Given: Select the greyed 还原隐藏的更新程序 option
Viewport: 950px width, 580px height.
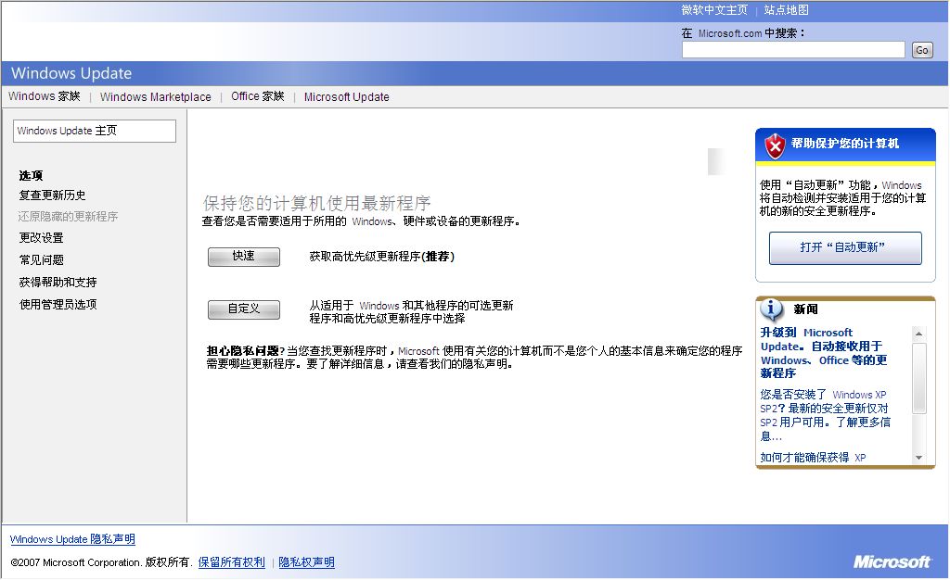Looking at the screenshot, I should 68,216.
